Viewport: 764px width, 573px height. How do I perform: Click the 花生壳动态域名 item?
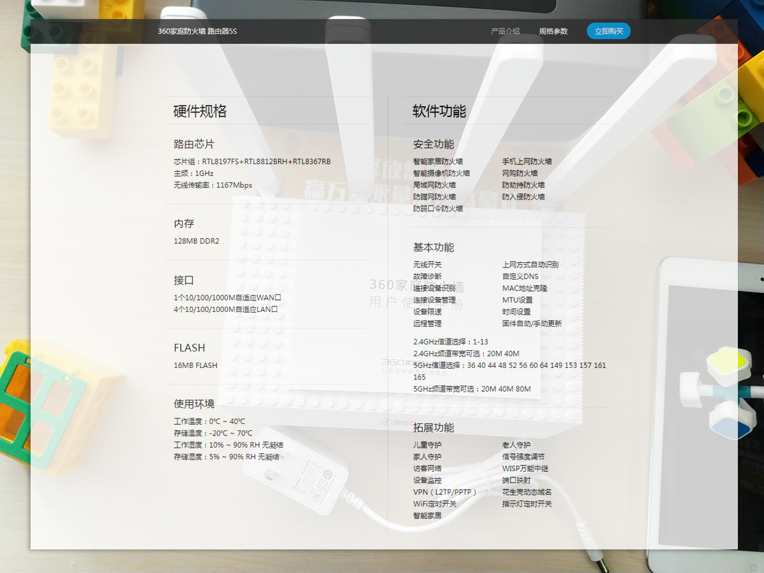pyautogui.click(x=527, y=492)
